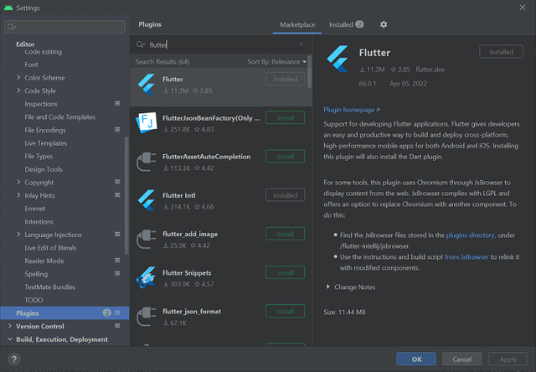The height and width of the screenshot is (372, 536).
Task: Clear the plugin search text with X
Action: click(301, 44)
